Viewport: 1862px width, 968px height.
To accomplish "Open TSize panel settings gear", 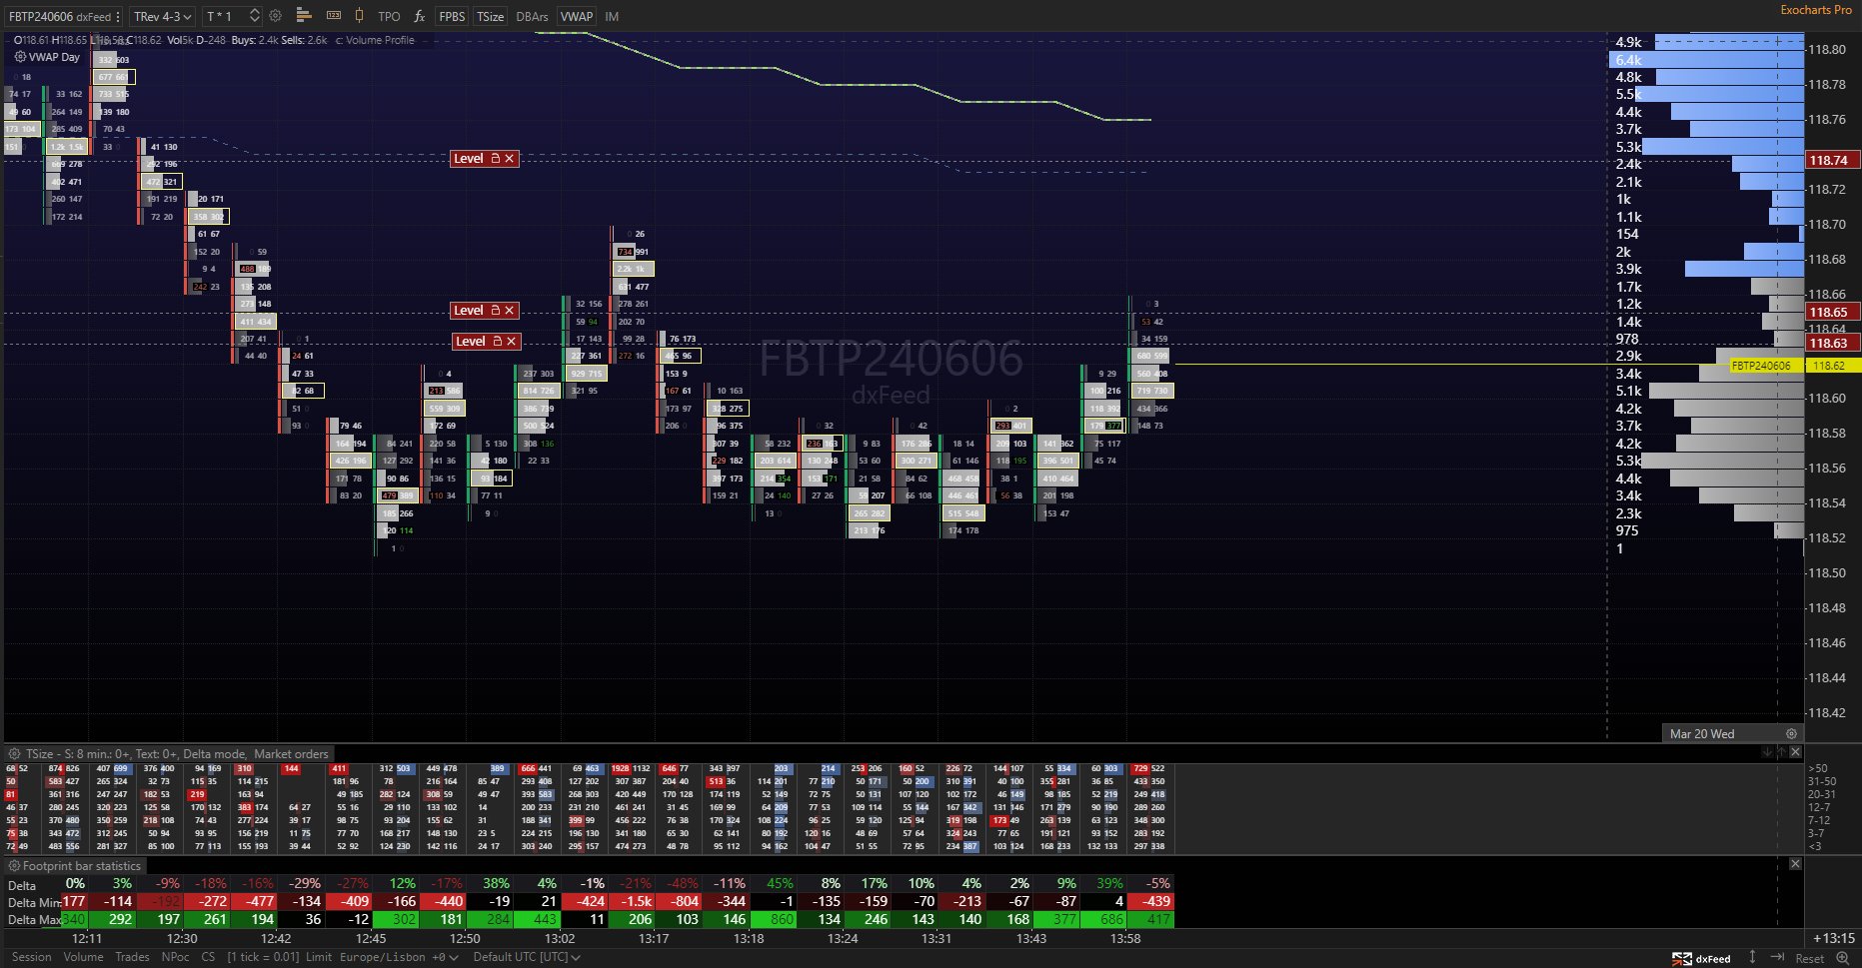I will click(x=15, y=754).
